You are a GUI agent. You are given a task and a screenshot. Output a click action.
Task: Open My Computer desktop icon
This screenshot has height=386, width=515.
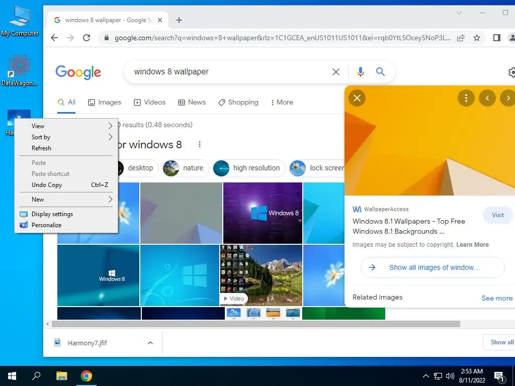20,21
